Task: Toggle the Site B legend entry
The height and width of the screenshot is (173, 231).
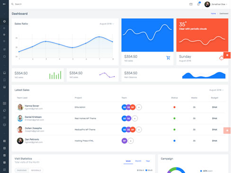Action: click(x=149, y=170)
